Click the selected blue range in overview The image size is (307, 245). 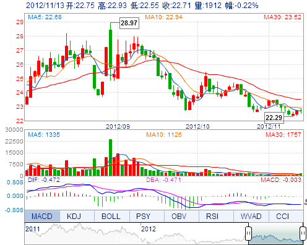click(275, 234)
